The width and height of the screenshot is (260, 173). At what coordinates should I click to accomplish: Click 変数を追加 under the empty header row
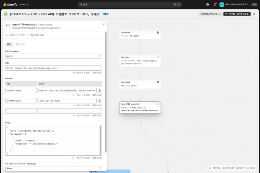tap(97, 116)
